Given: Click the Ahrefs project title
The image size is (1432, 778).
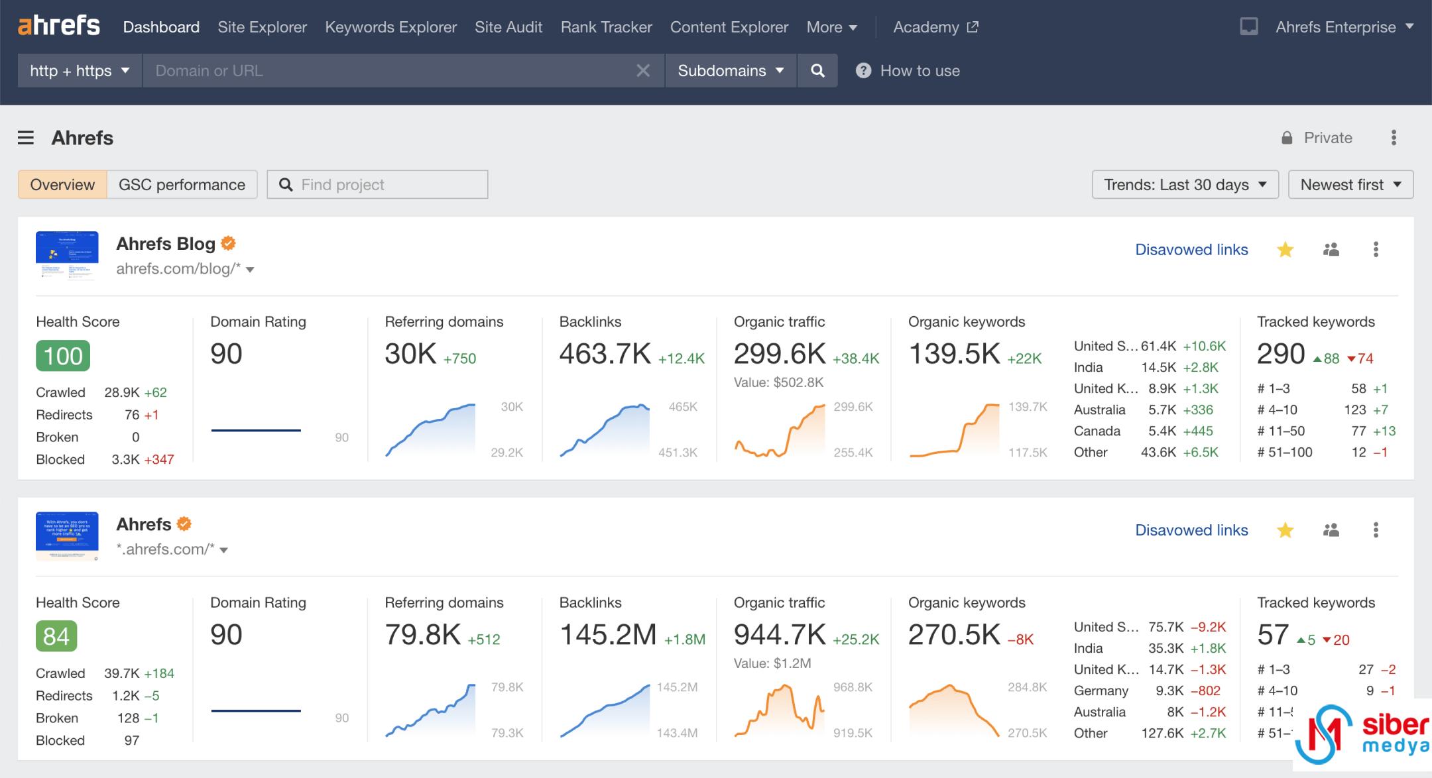Looking at the screenshot, I should (x=144, y=524).
